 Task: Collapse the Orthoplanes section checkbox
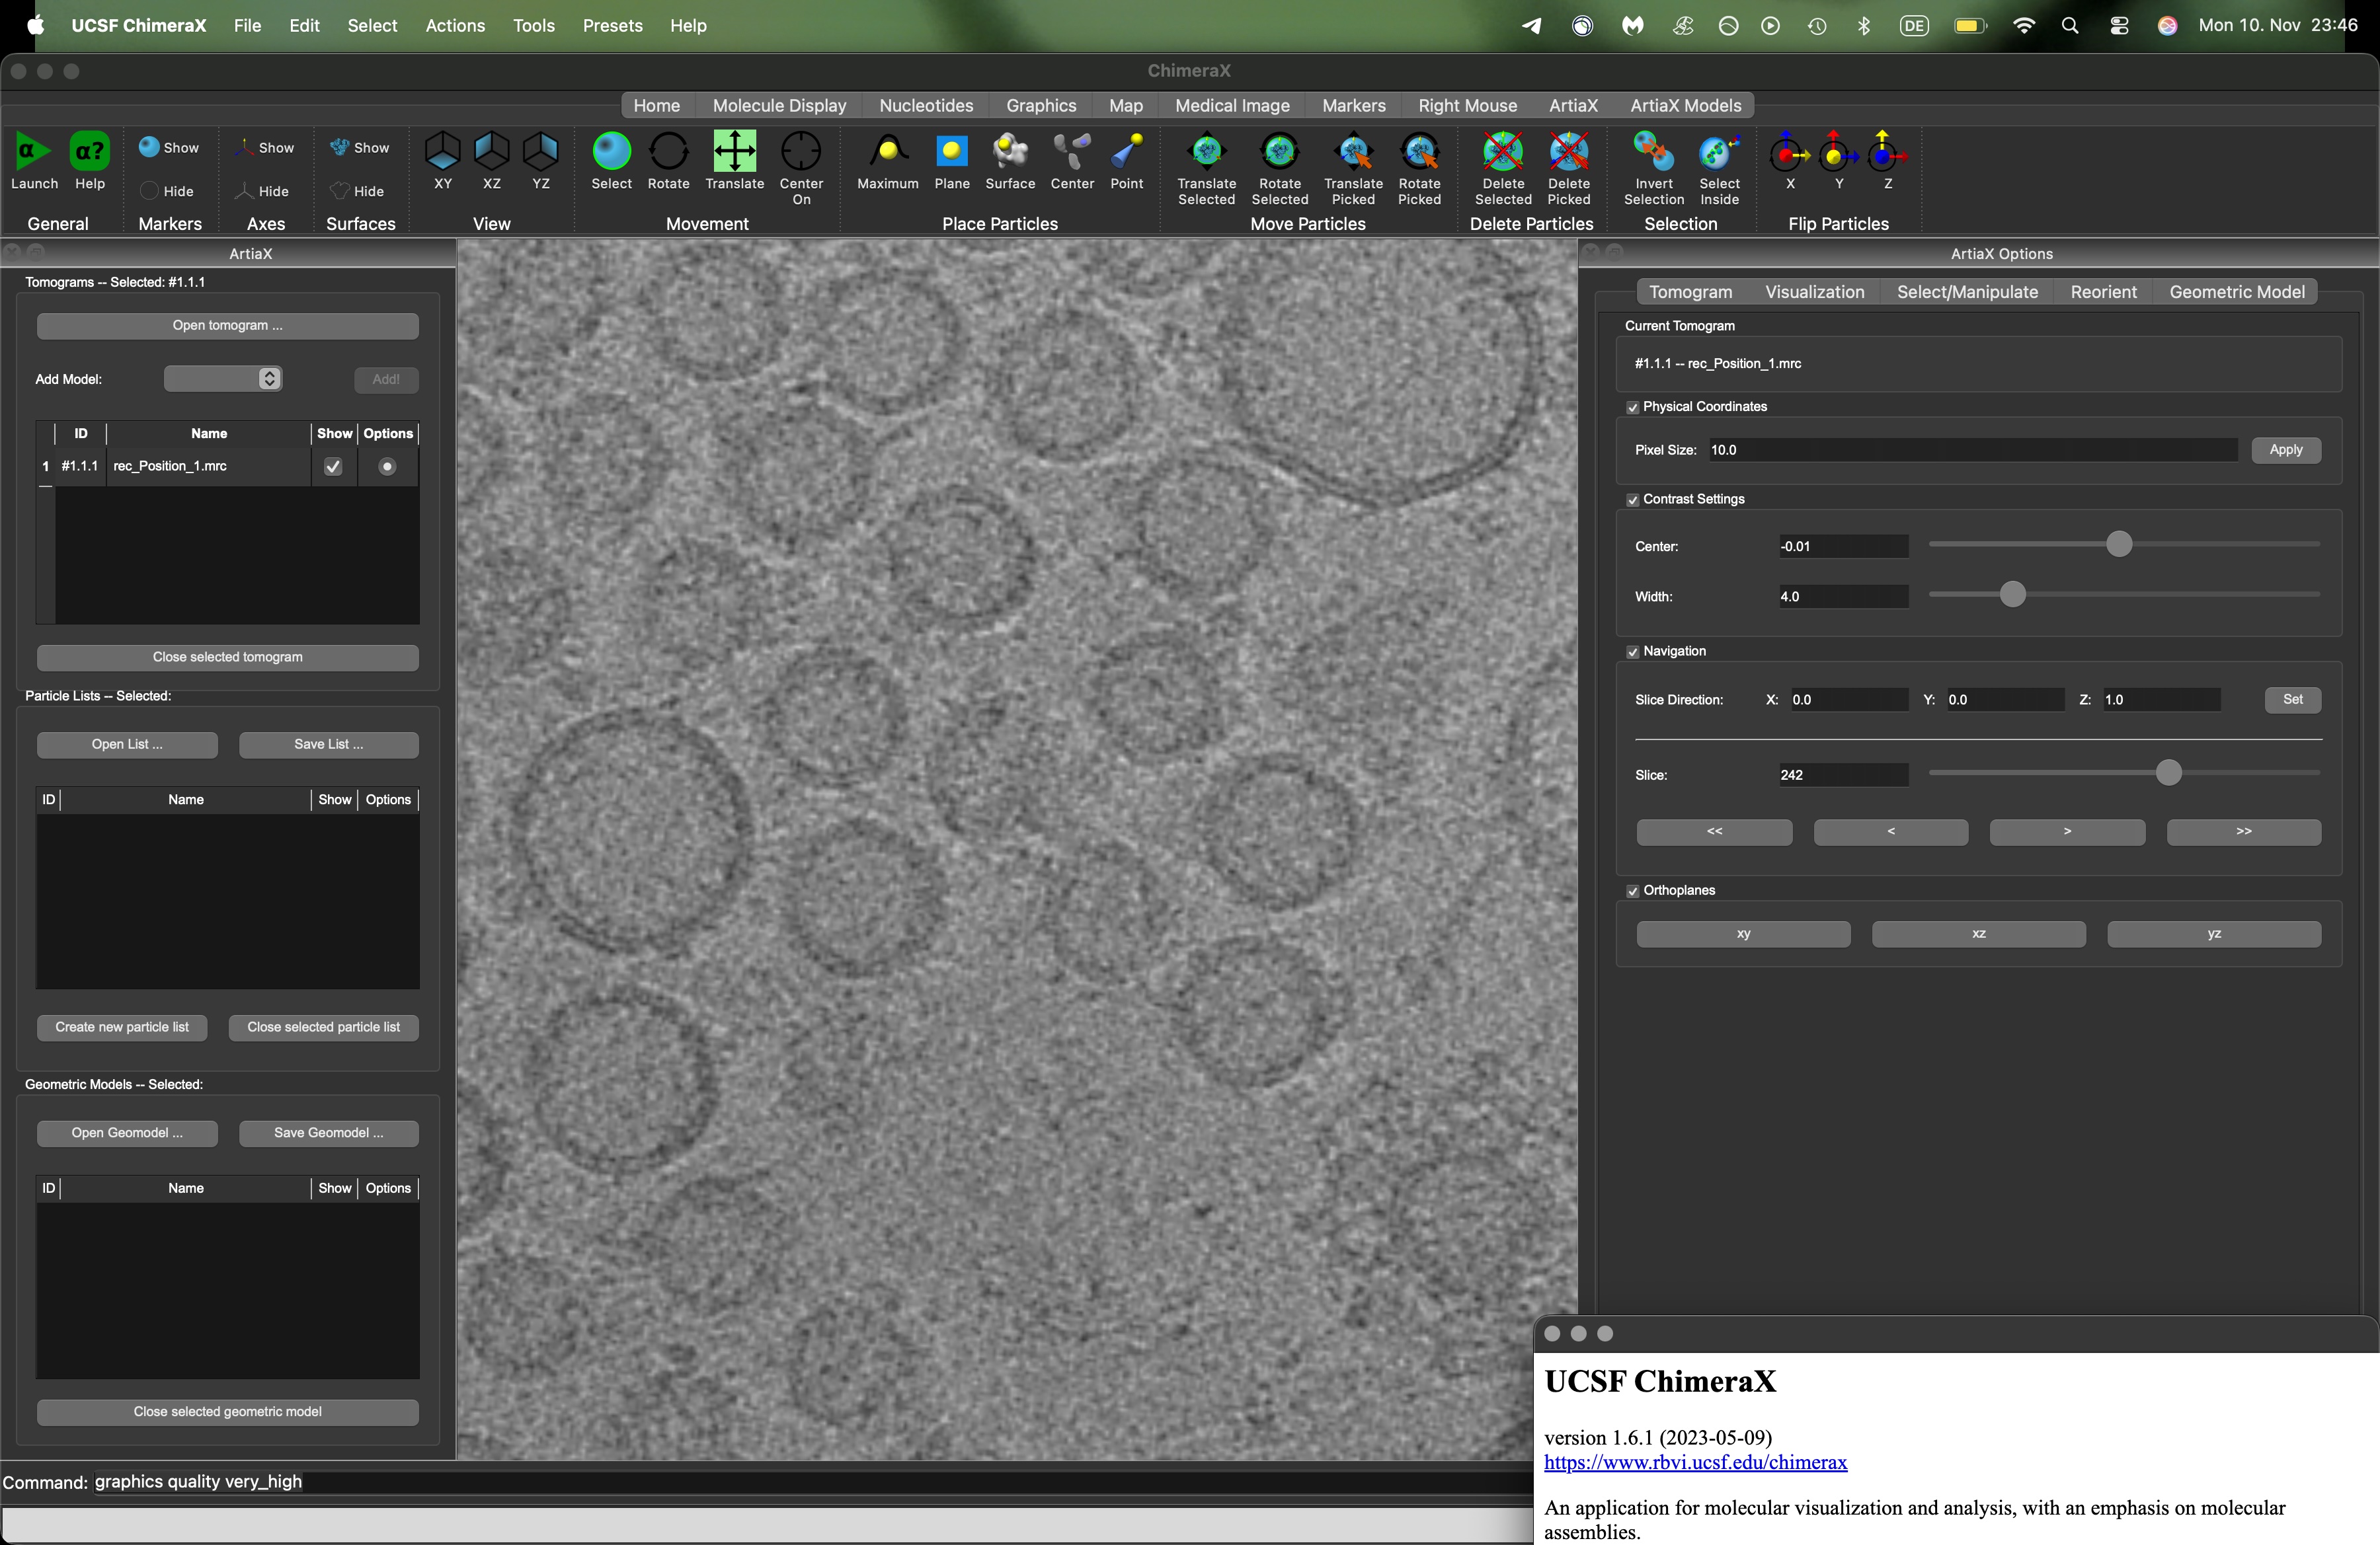(x=1632, y=891)
